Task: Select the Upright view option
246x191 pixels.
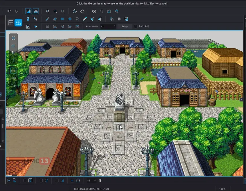Action: pos(13,78)
